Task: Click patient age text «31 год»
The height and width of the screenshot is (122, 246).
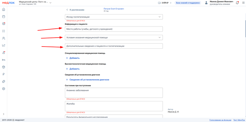Action: pyautogui.click(x=106, y=11)
